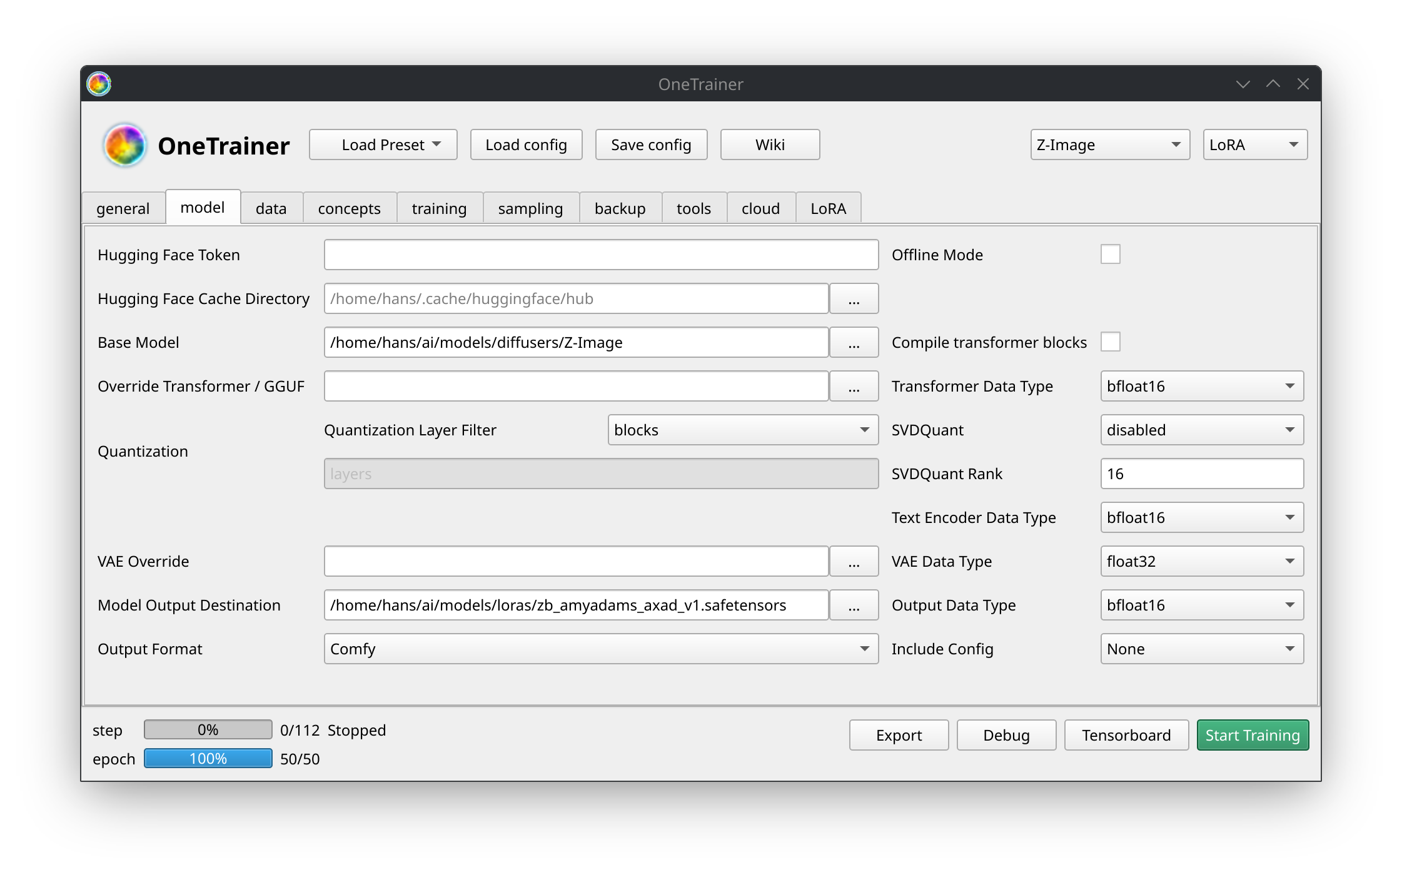Click the Export button

pyautogui.click(x=899, y=735)
